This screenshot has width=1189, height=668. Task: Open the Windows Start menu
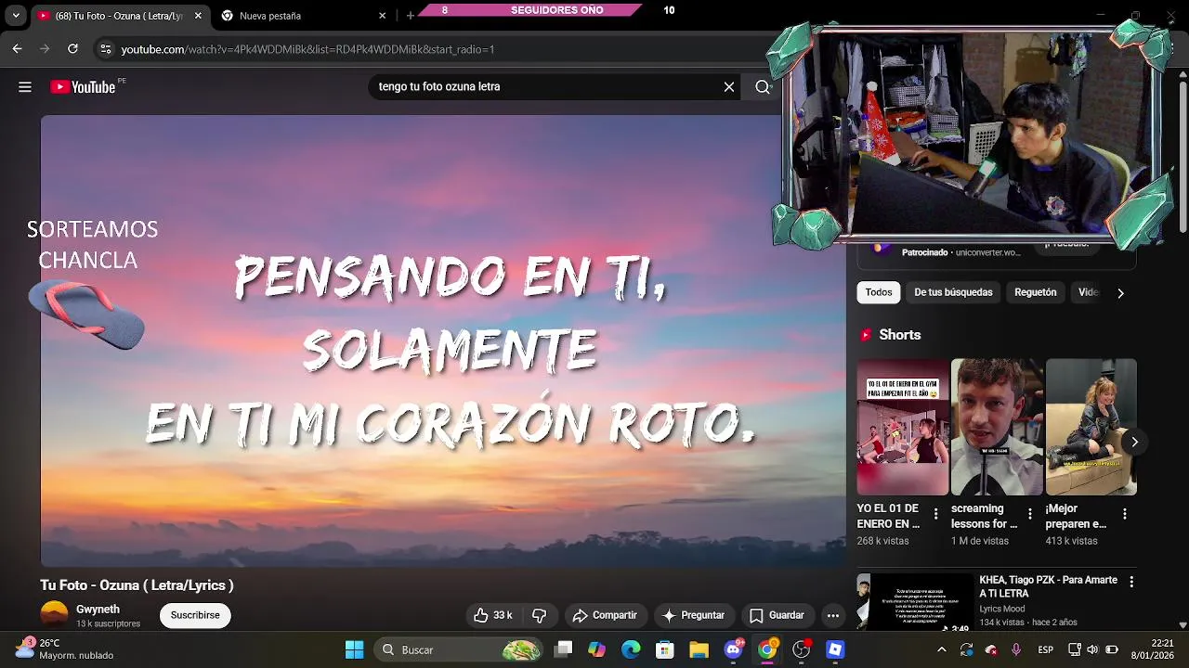[354, 649]
